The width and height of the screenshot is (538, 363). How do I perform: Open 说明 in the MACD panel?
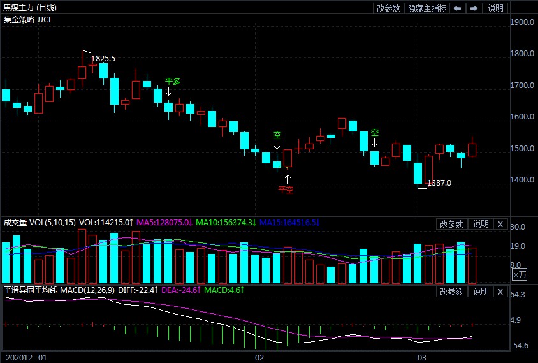pos(481,292)
